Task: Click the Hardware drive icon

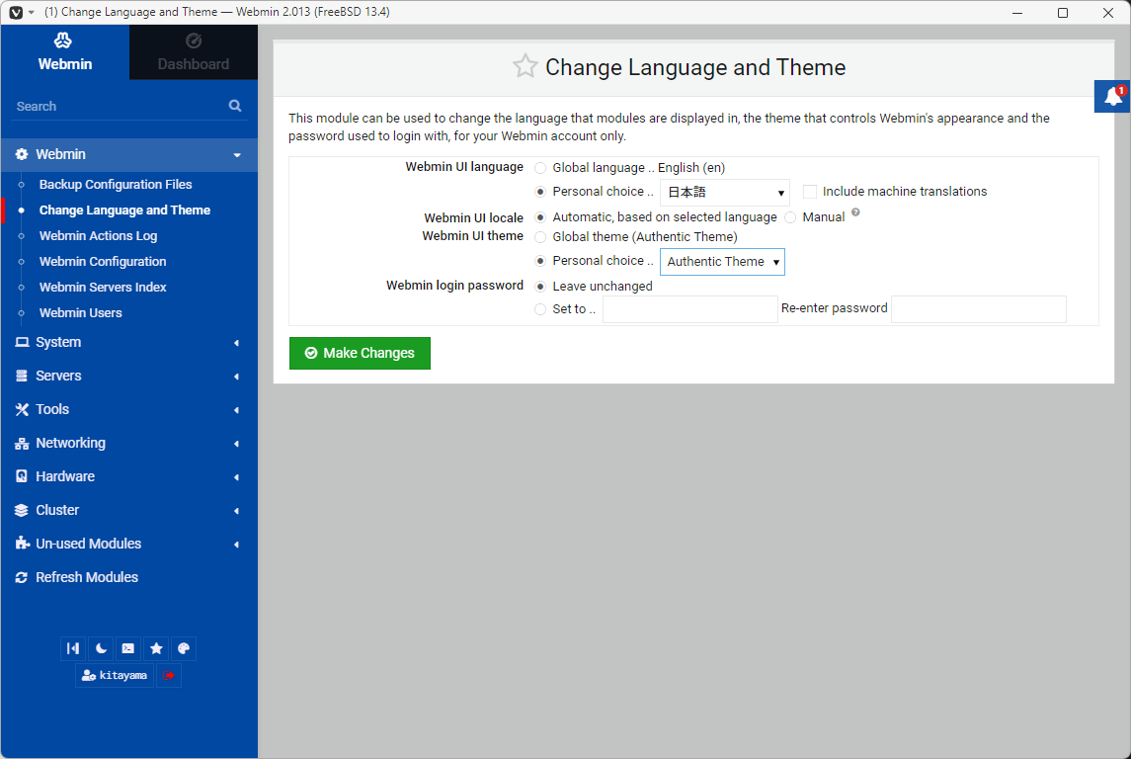Action: (22, 476)
